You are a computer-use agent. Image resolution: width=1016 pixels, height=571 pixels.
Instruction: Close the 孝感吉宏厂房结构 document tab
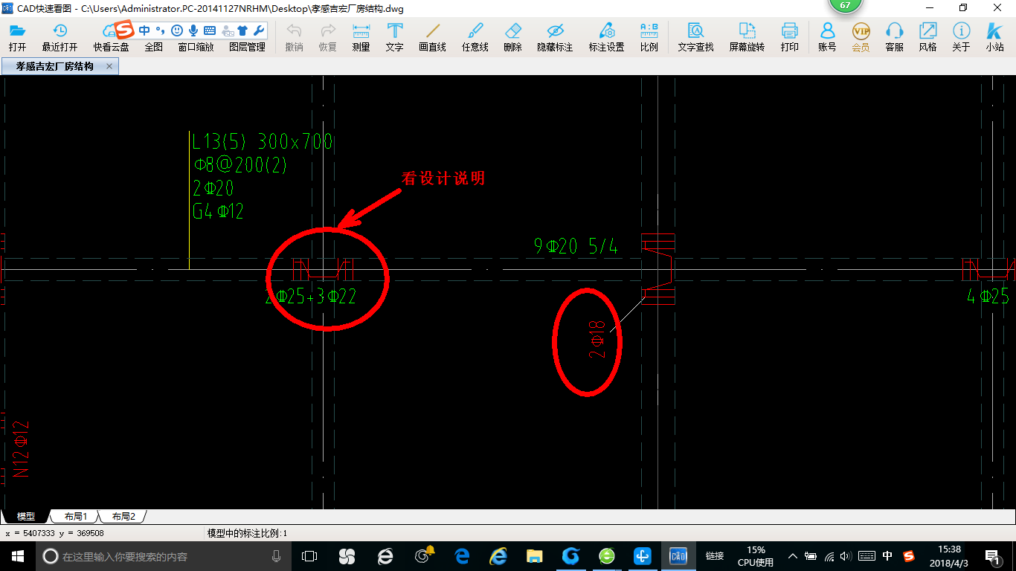pyautogui.click(x=110, y=66)
